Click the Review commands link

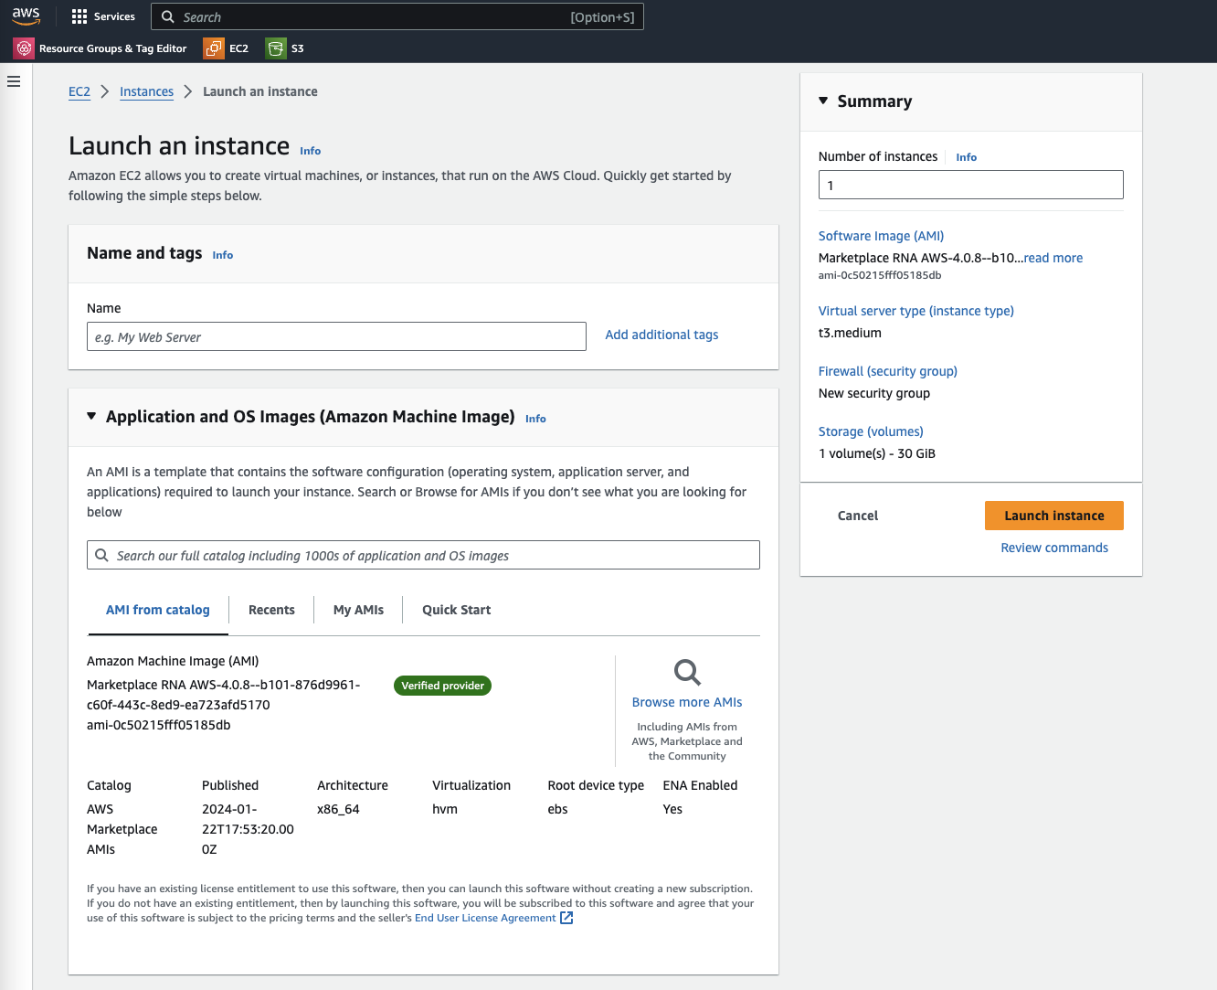[x=1053, y=547]
